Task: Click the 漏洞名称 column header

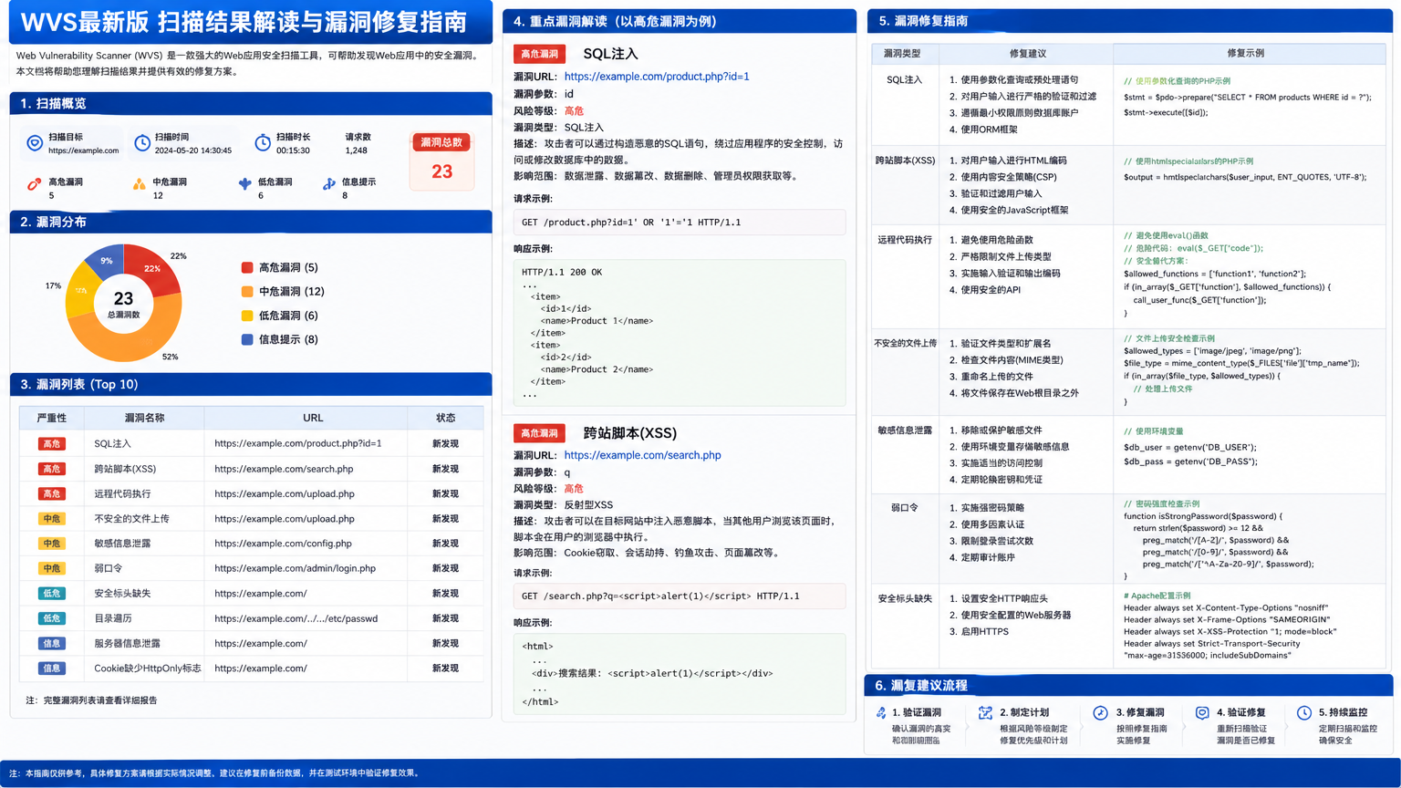Action: [144, 418]
